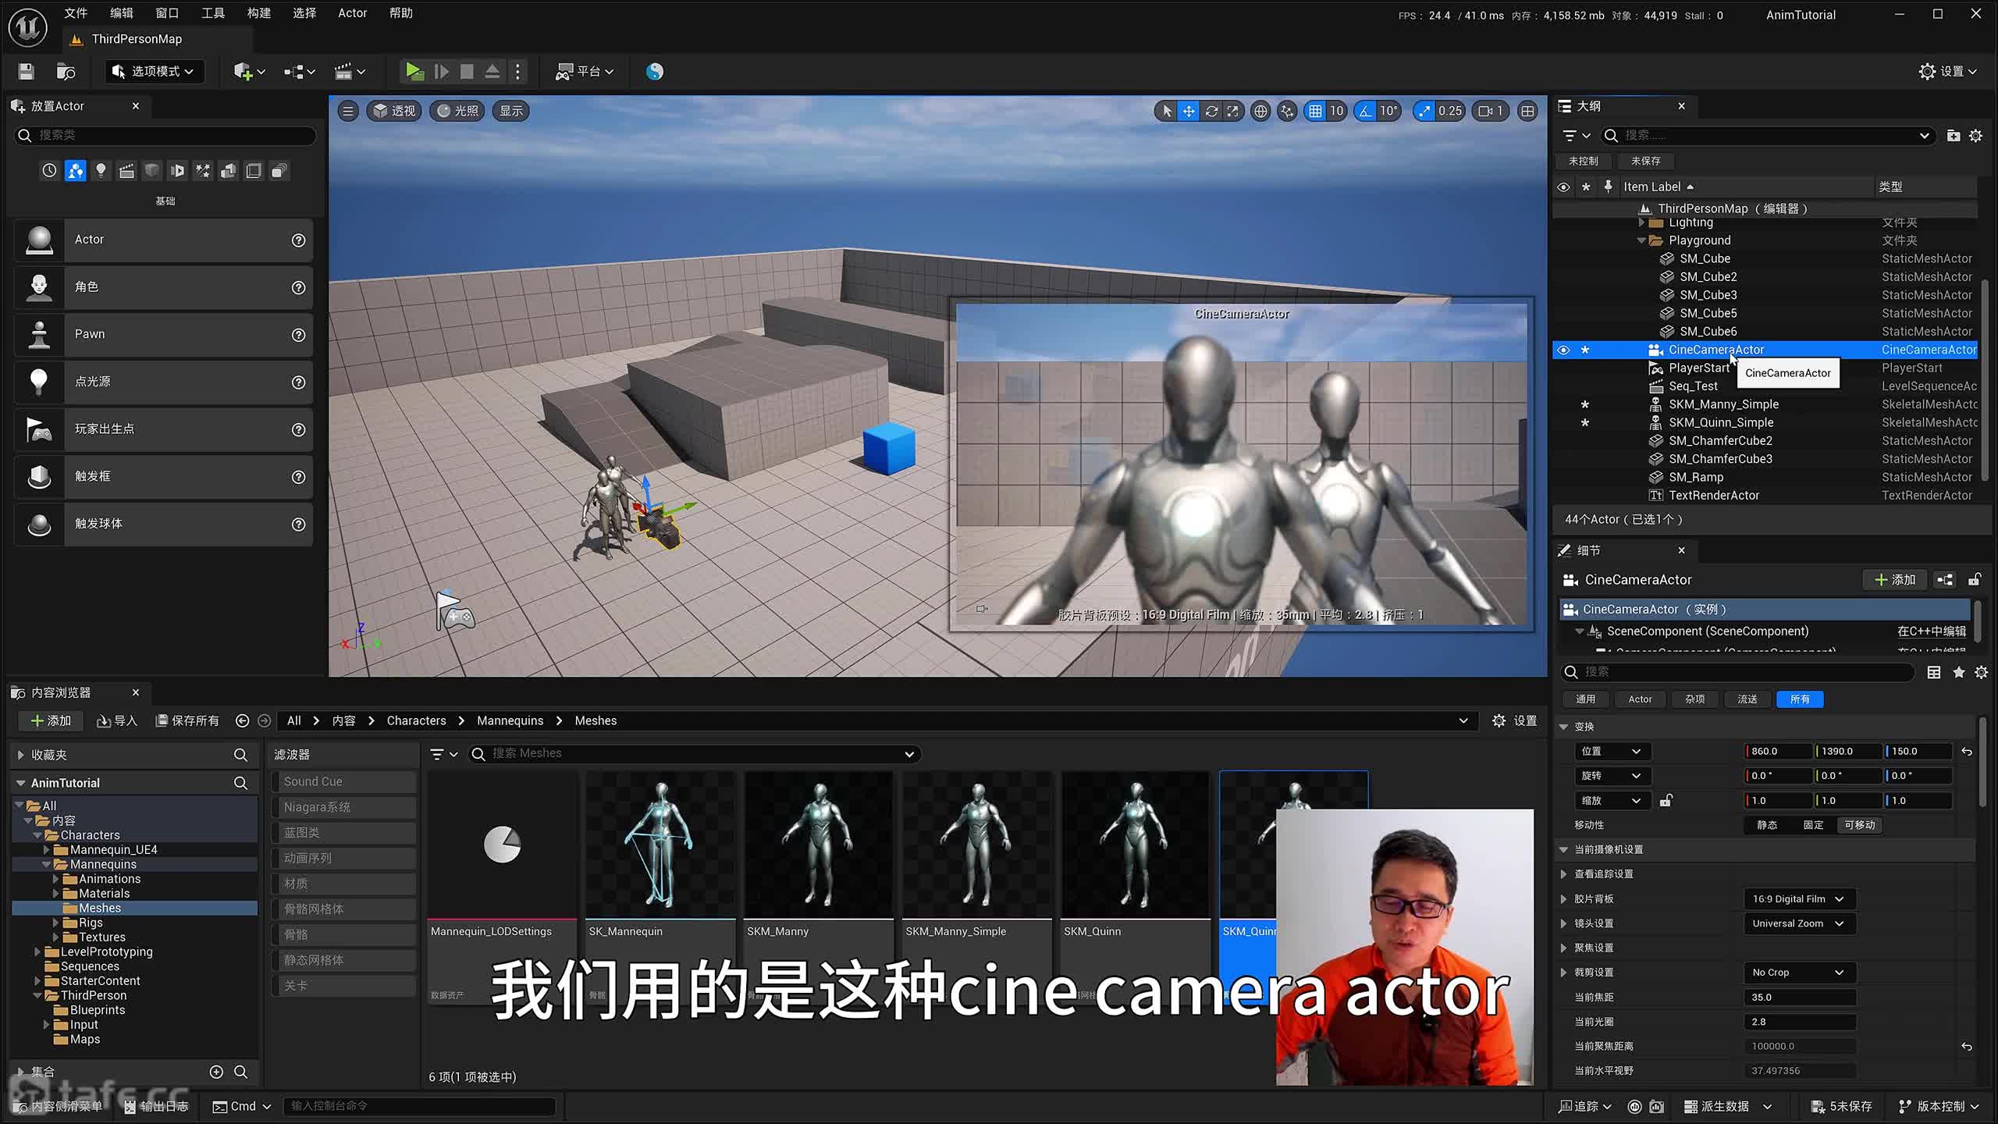1998x1124 pixels.
Task: Click the create folder icon in Outliner
Action: click(x=1953, y=136)
